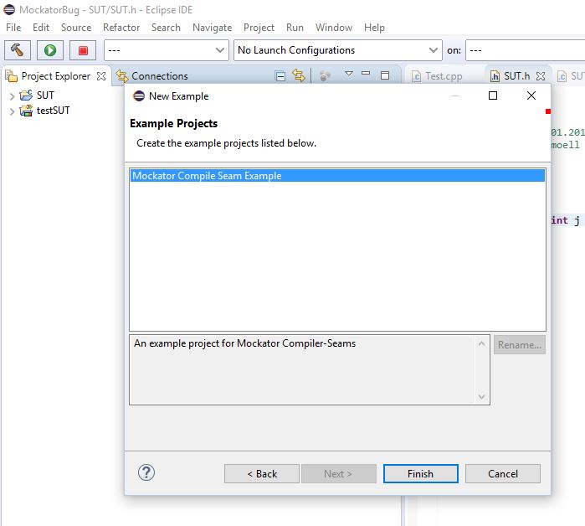Cancel the New Example dialog
This screenshot has height=526, width=585.
[502, 474]
